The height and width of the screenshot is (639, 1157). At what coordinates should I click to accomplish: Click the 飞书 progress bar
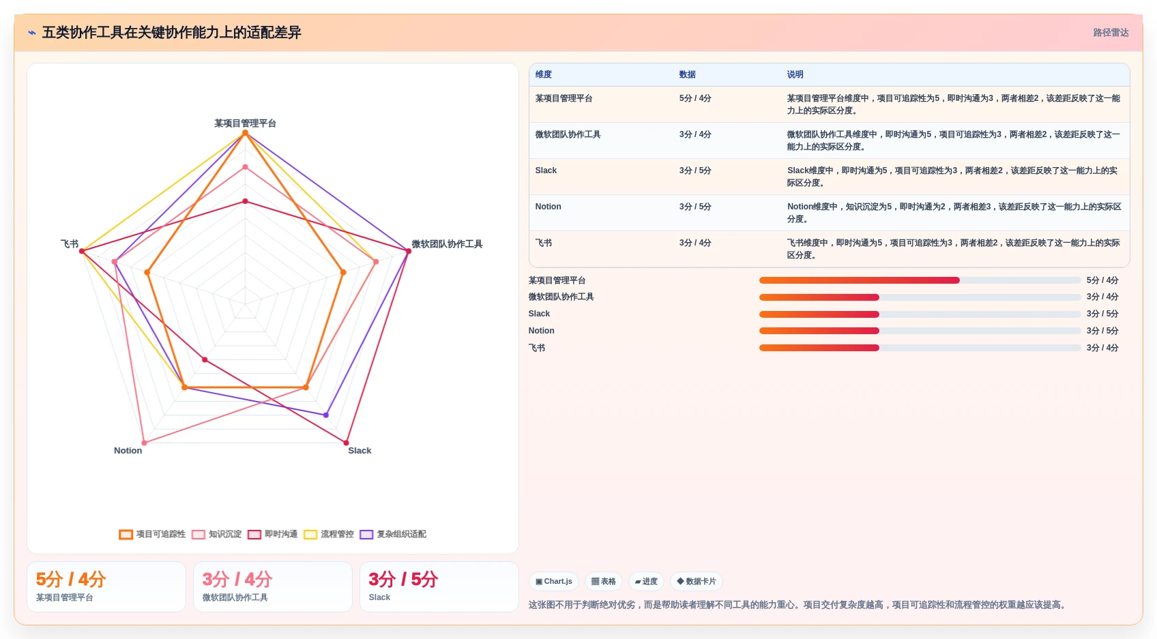[920, 348]
